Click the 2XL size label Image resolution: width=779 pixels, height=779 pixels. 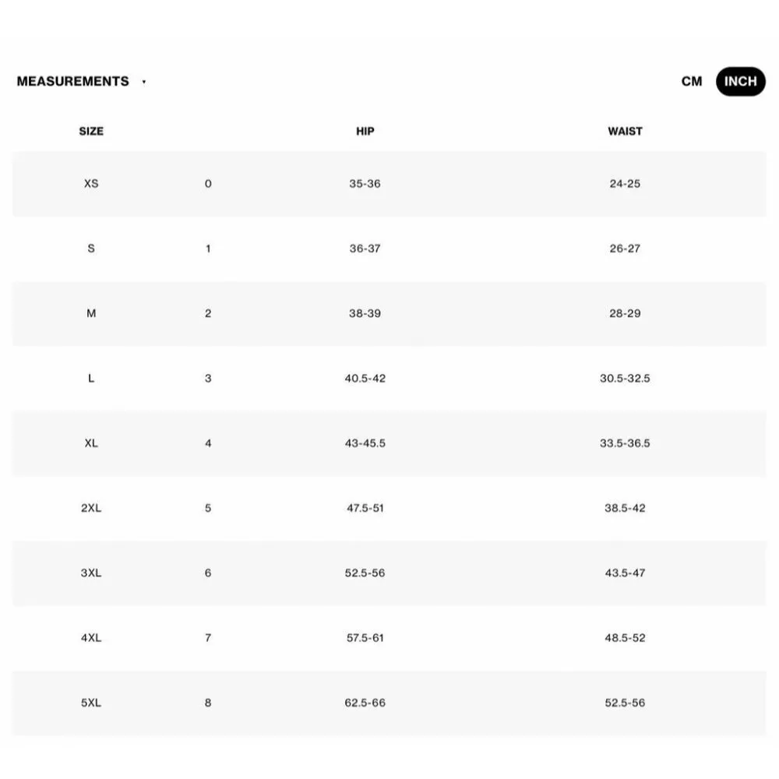tap(91, 508)
